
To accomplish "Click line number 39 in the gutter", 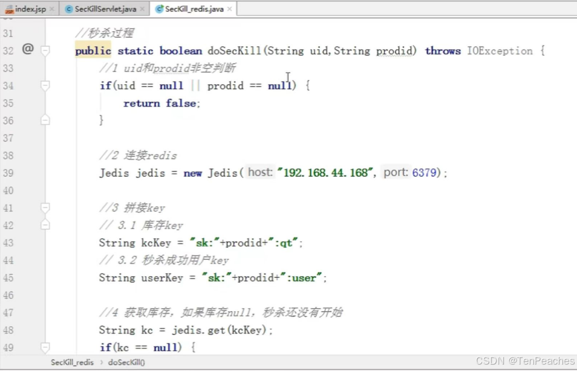I will 8,173.
